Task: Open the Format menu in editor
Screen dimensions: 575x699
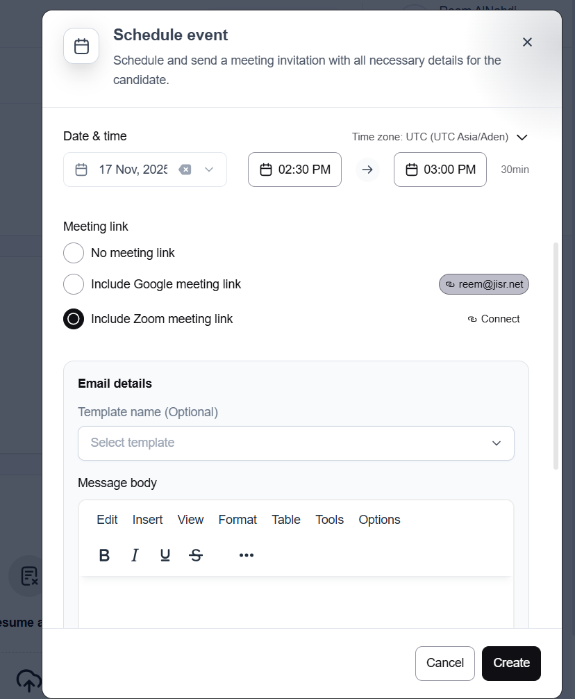Action: click(x=237, y=520)
